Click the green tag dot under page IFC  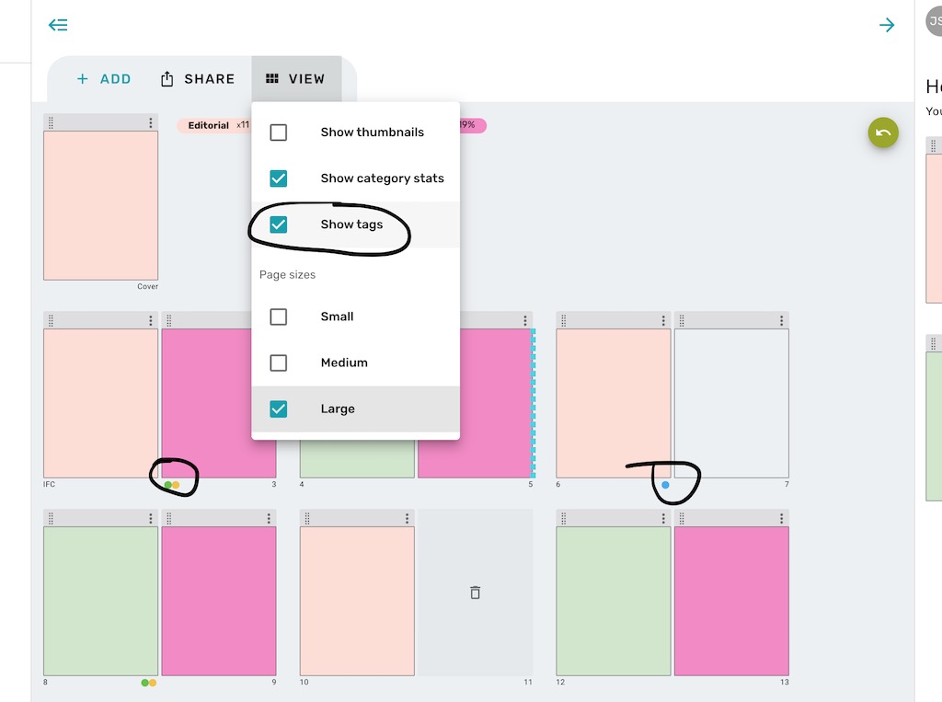point(166,483)
